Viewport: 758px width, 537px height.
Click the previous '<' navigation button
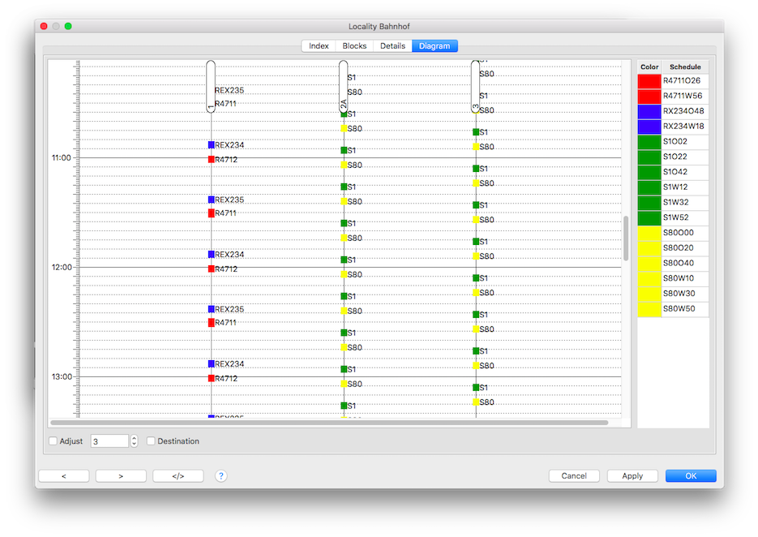[x=64, y=476]
